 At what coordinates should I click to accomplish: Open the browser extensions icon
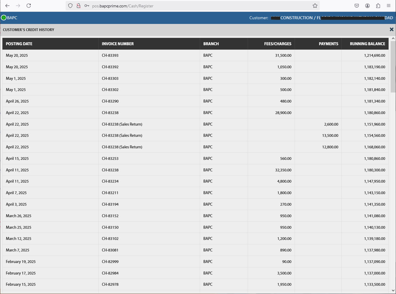point(378,6)
